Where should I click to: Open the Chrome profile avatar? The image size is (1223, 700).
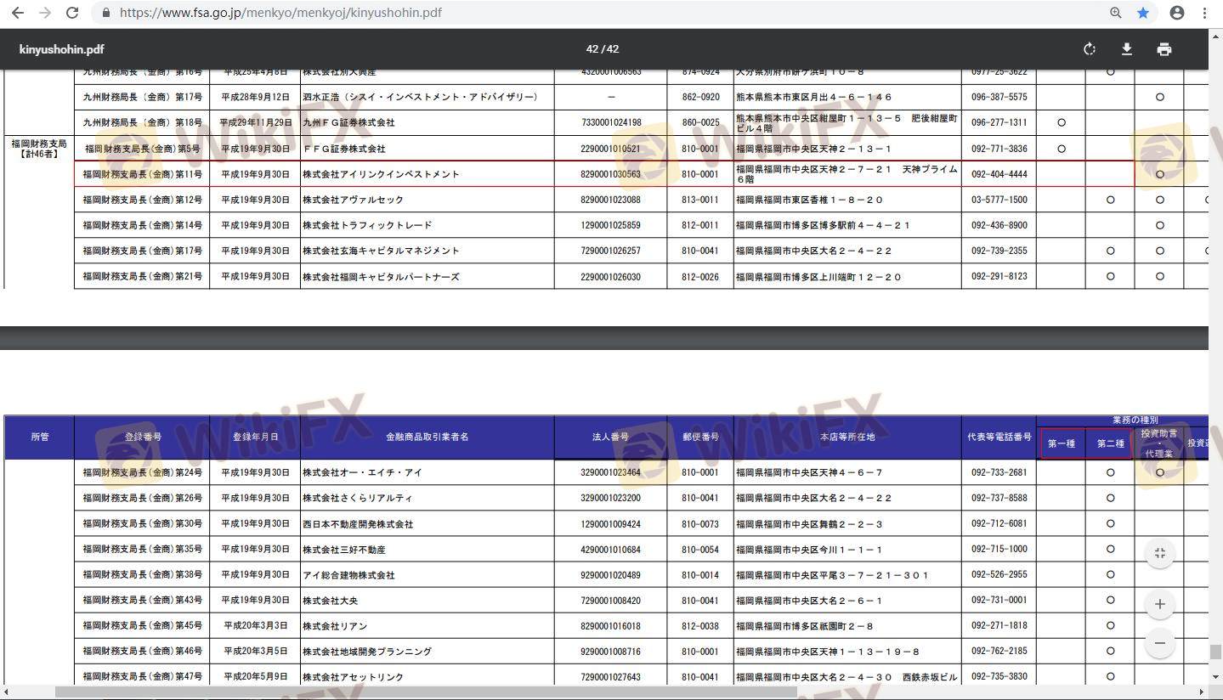click(x=1176, y=13)
